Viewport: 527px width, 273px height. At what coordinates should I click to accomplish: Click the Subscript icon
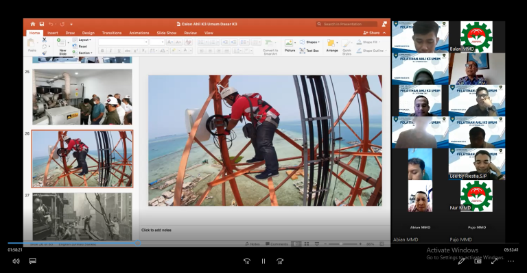pyautogui.click(x=144, y=51)
